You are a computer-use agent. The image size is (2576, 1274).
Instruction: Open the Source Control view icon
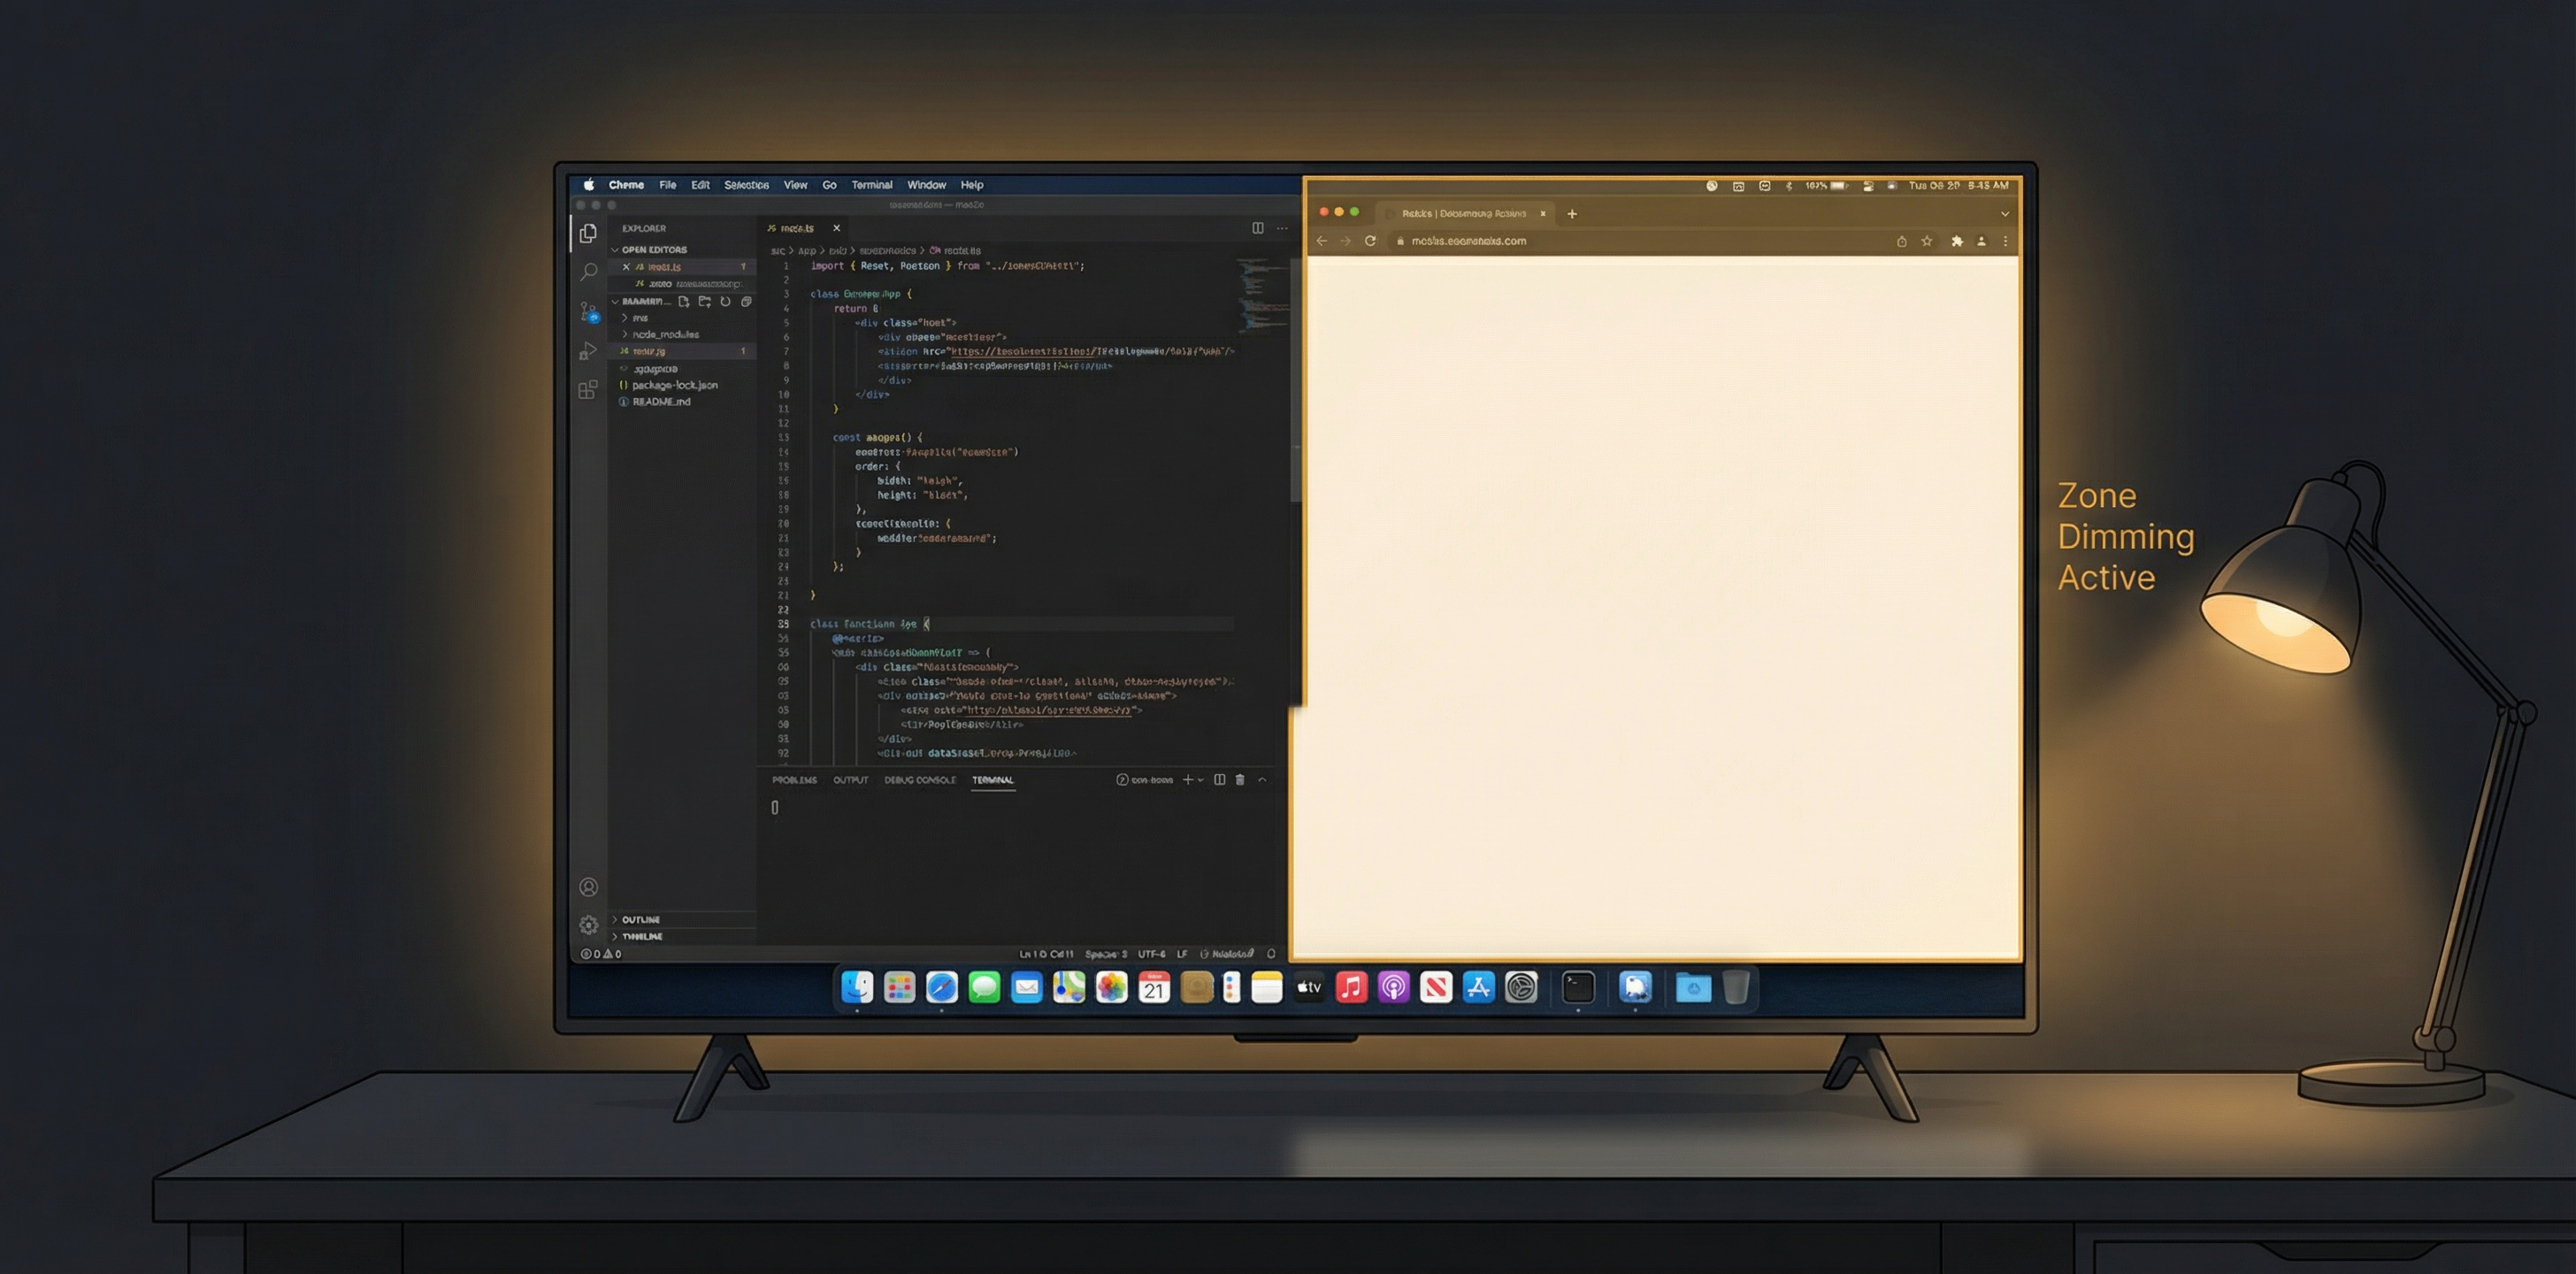[589, 313]
